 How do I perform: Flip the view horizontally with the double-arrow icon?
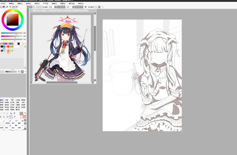click(86, 7)
